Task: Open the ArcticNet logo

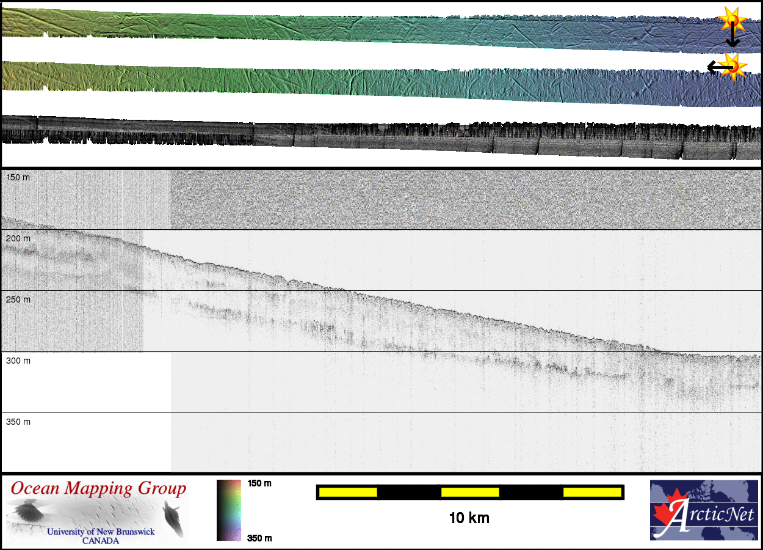Action: 704,510
